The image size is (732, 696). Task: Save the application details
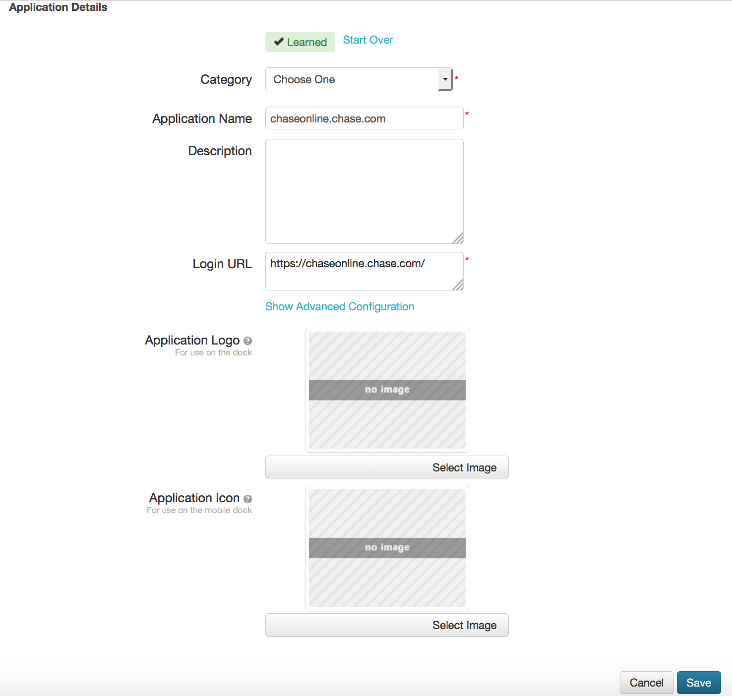click(699, 683)
